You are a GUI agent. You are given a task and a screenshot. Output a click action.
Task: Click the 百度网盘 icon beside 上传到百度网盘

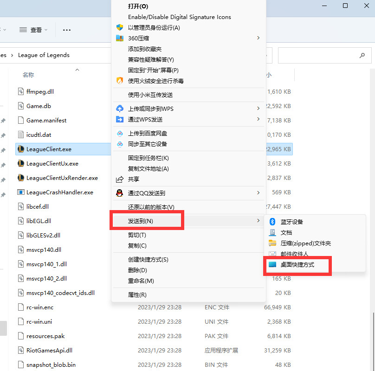click(x=120, y=133)
